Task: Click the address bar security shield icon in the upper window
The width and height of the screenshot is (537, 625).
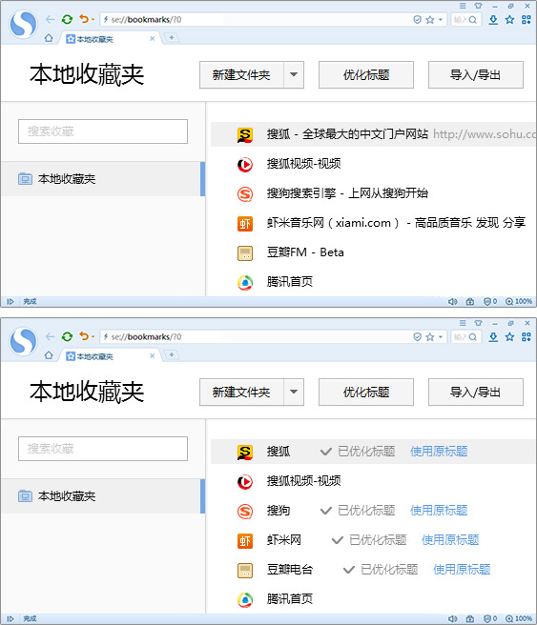Action: (x=418, y=19)
